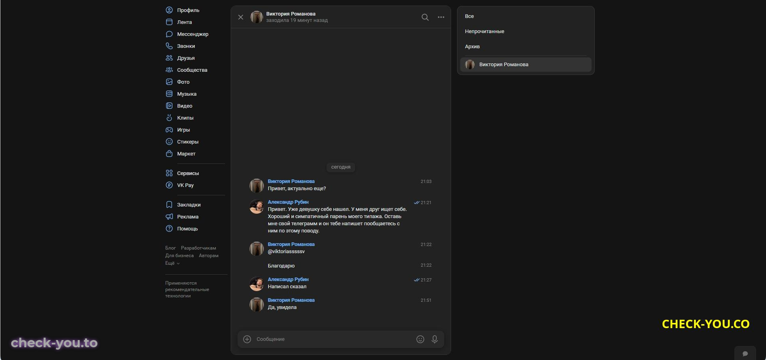Click the 21:51 message timestamp

coord(426,300)
